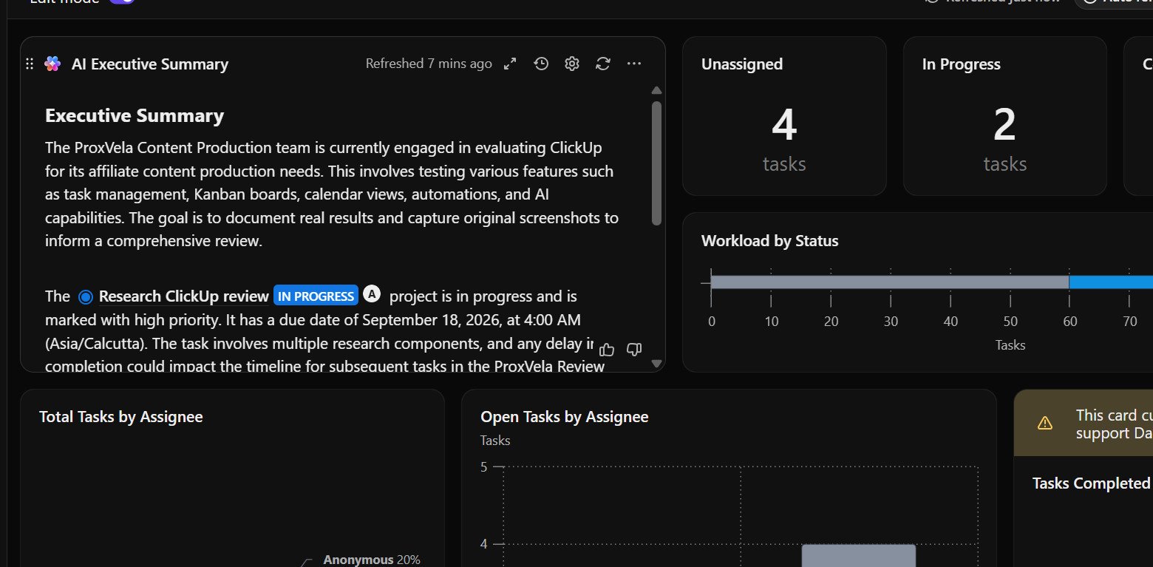Click the assignee avatar labeled A
1153x567 pixels.
[x=372, y=295]
